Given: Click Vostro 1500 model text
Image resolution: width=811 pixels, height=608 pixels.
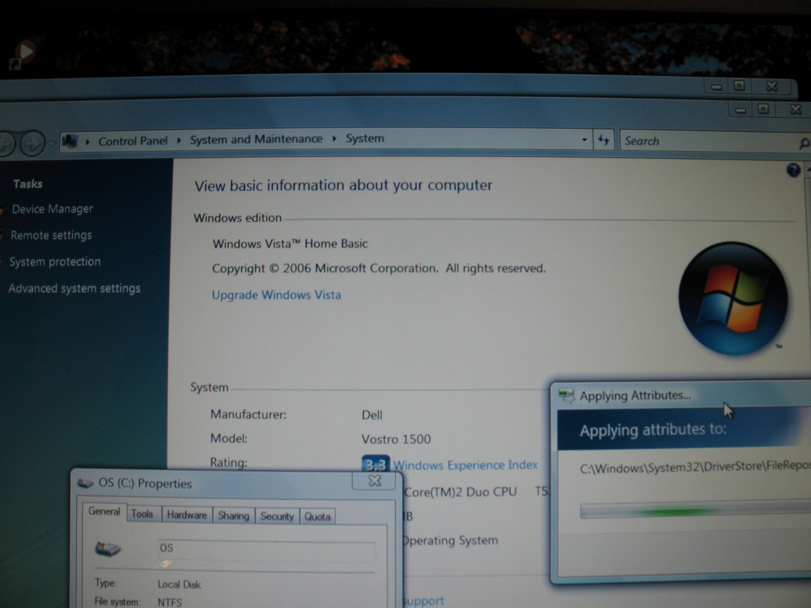Looking at the screenshot, I should click(x=396, y=439).
